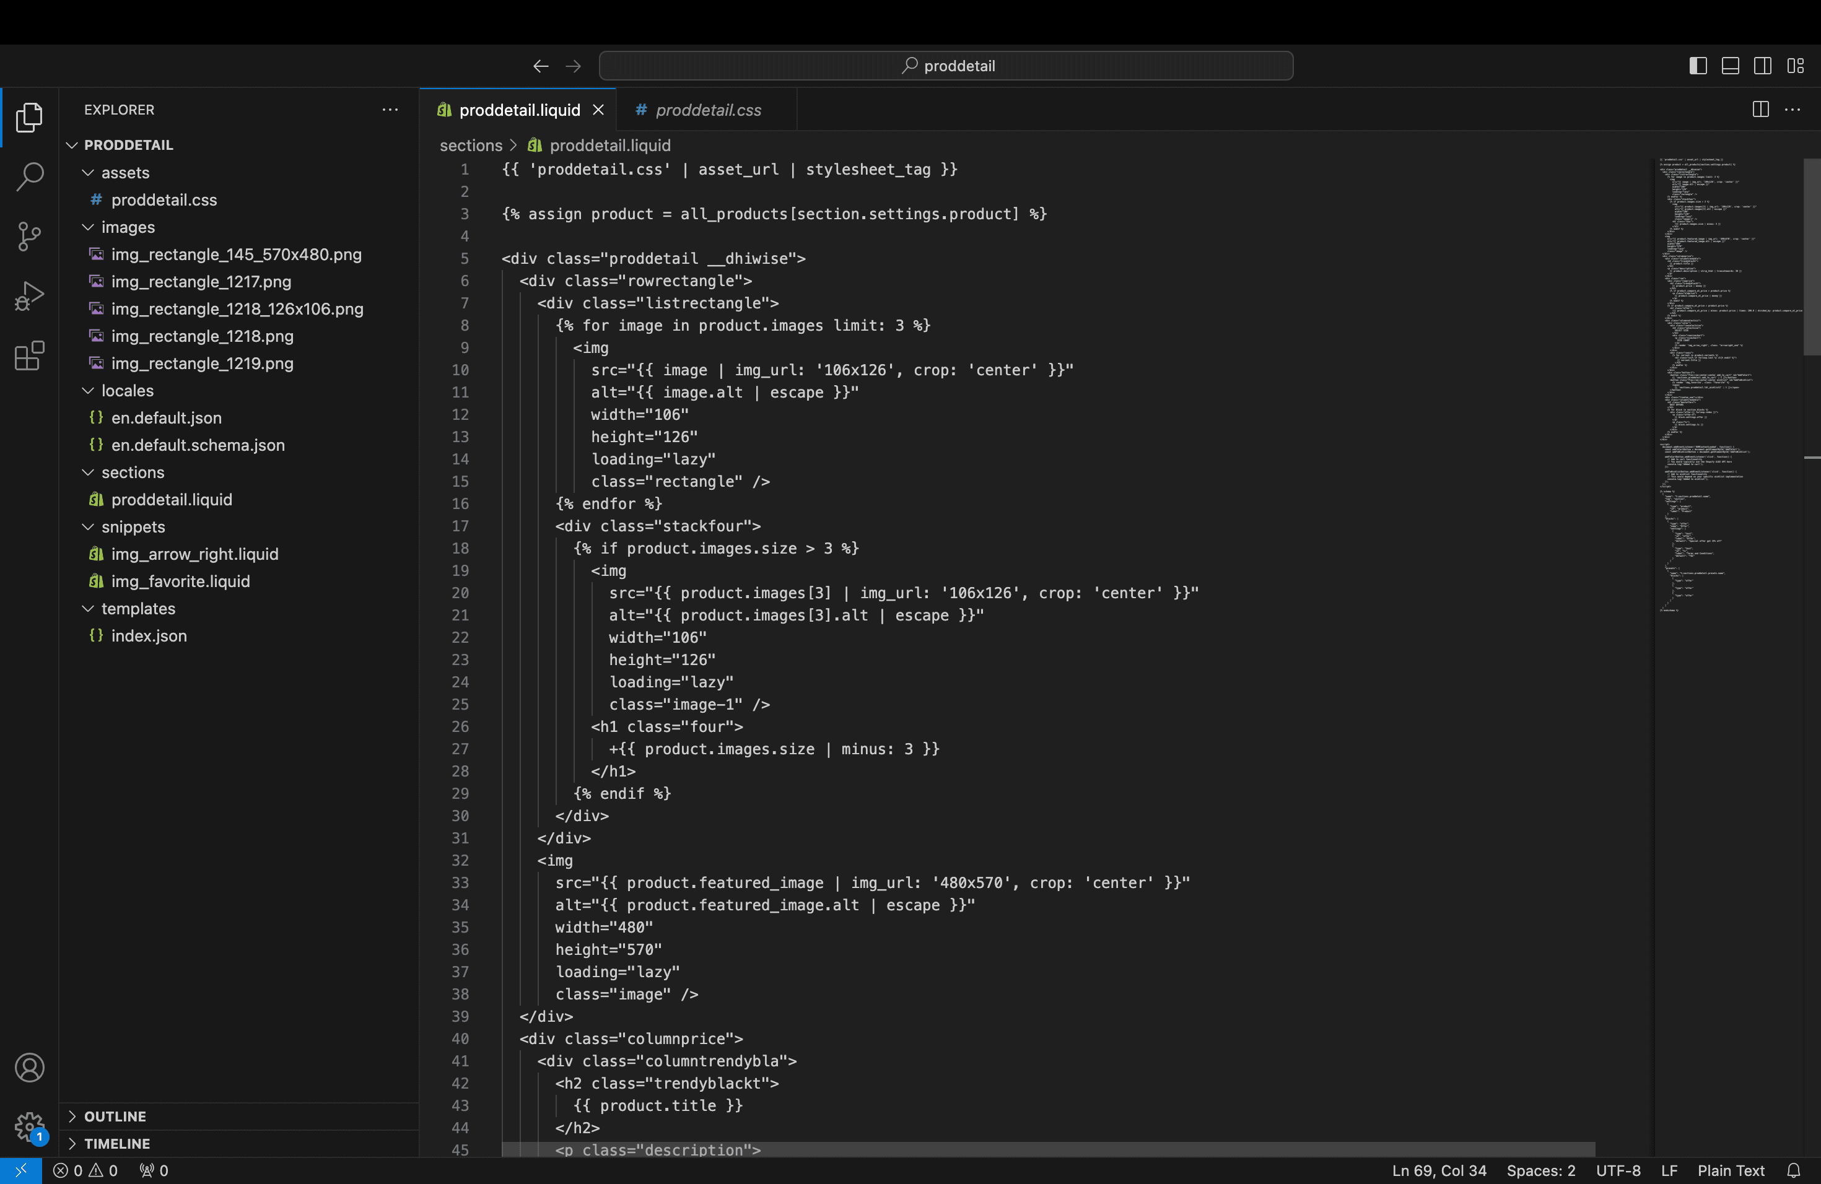Open the Manage settings gear
Viewport: 1821px width, 1184px height.
pyautogui.click(x=29, y=1126)
